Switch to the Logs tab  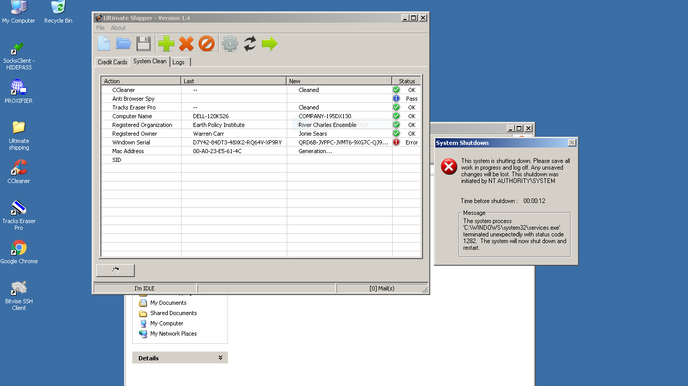[x=179, y=62]
